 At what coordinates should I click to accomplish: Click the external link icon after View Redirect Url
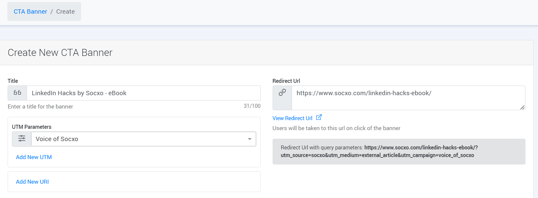pyautogui.click(x=319, y=117)
